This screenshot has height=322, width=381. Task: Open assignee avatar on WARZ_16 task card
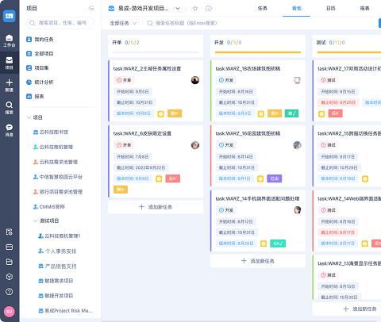click(297, 145)
